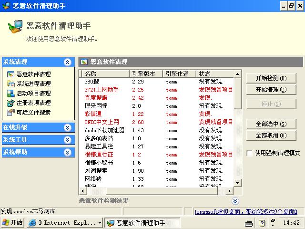This screenshot has width=305, height=229.
Task: Click the help question mark tray icon
Action: pos(262,223)
